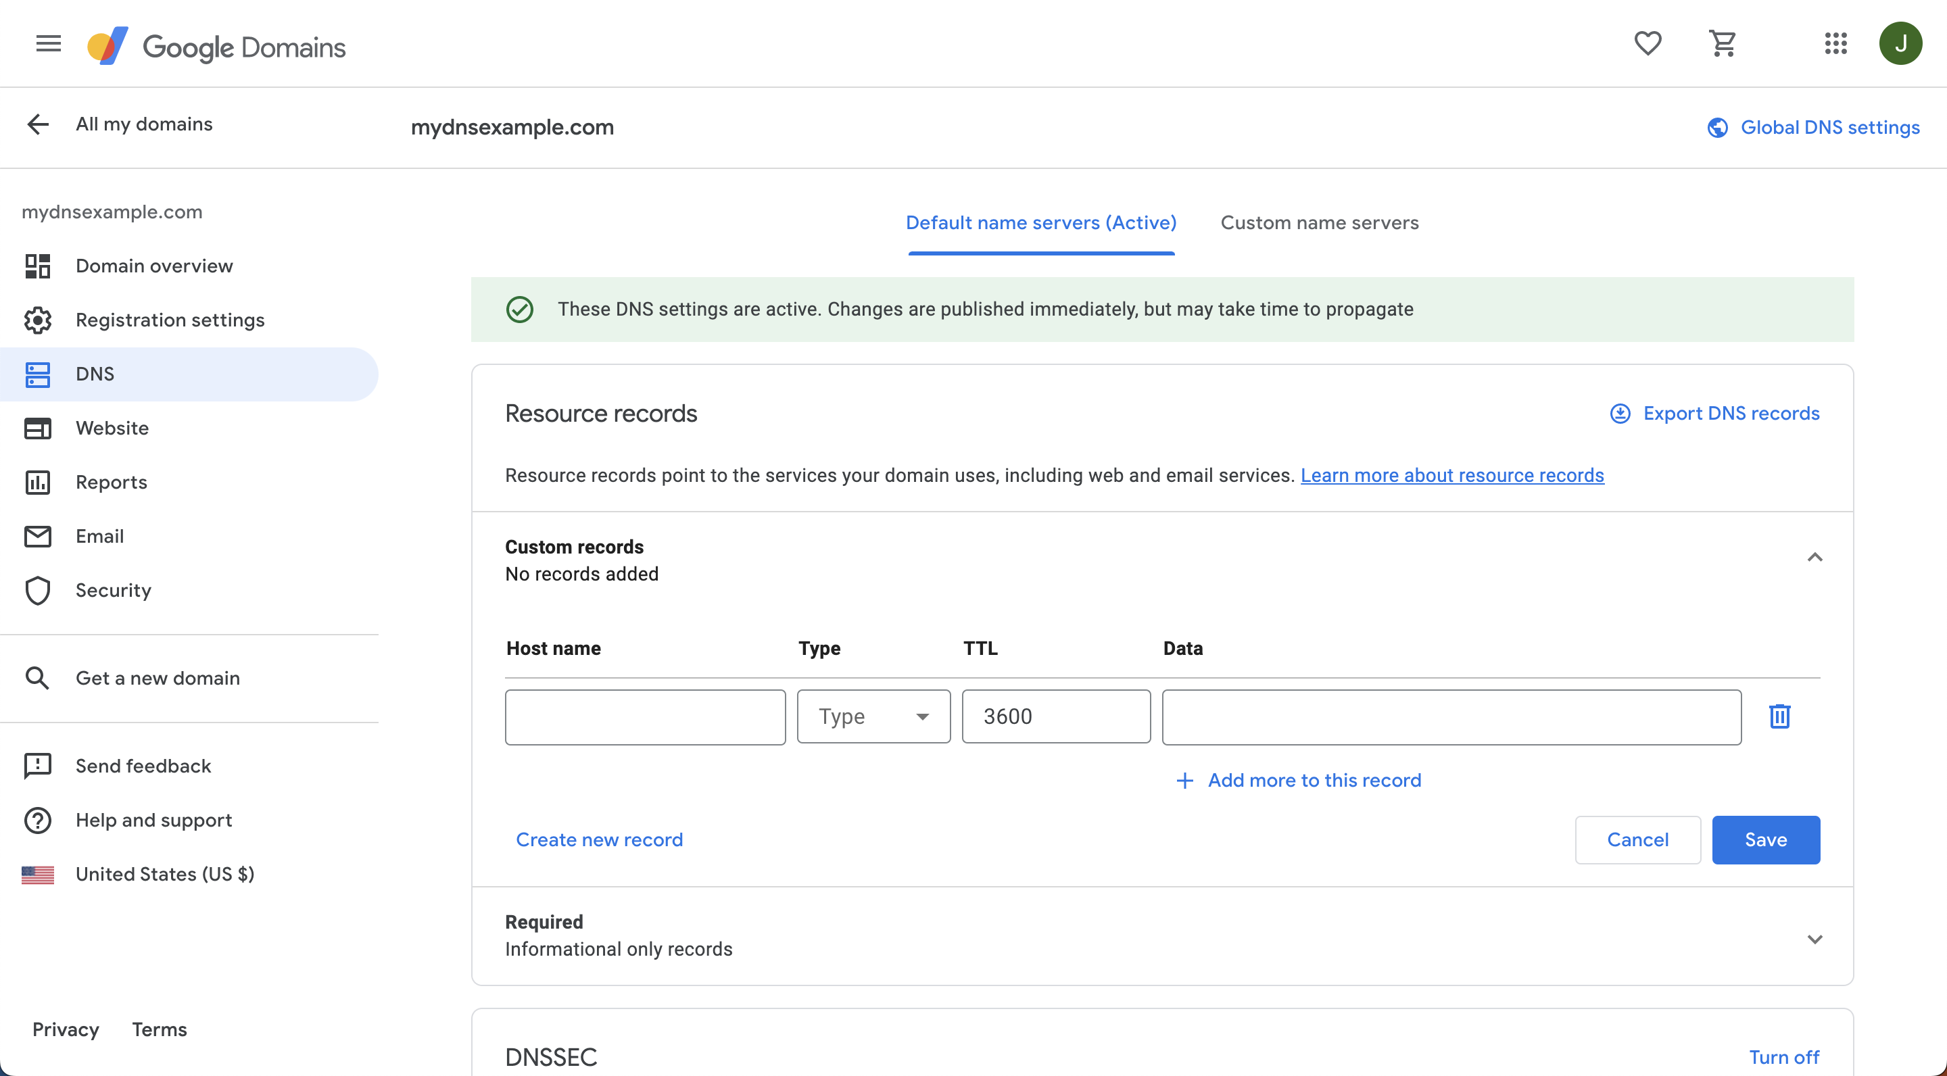Click the Google Domains logo

click(x=216, y=45)
